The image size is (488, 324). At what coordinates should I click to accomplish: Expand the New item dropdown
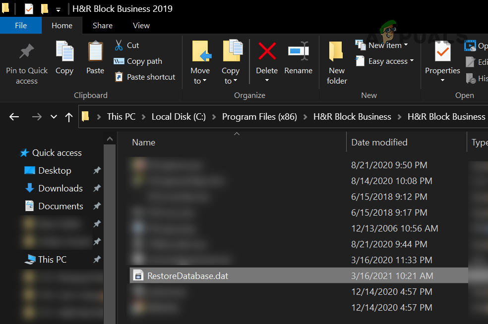coord(406,45)
